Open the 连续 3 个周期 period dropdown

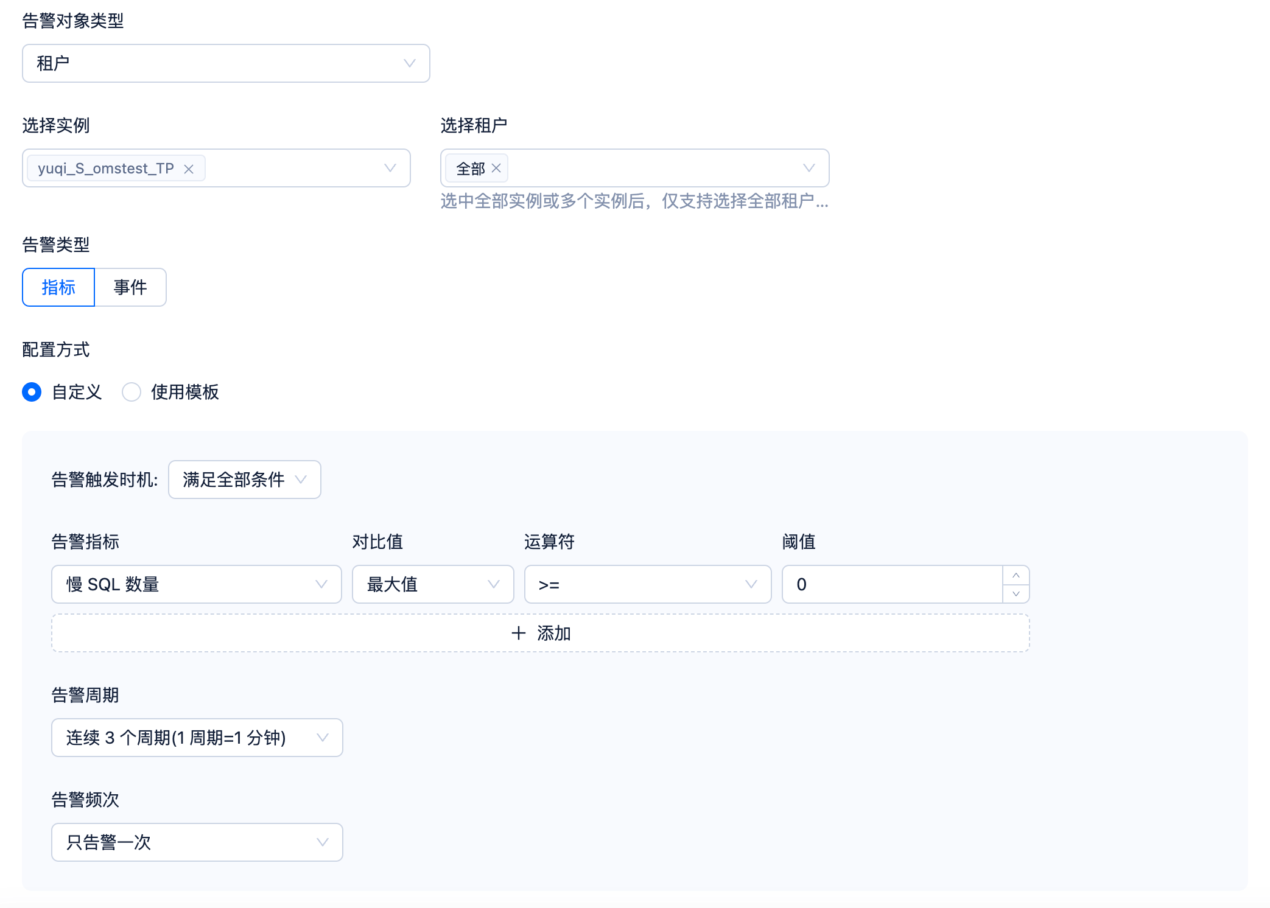point(197,738)
